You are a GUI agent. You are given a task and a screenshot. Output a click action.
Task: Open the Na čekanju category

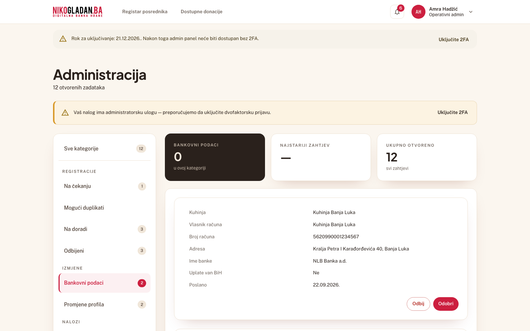105,186
